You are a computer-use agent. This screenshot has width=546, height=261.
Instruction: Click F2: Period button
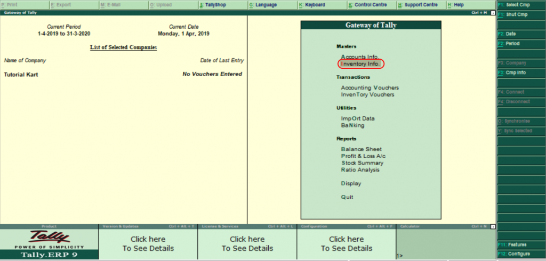521,44
